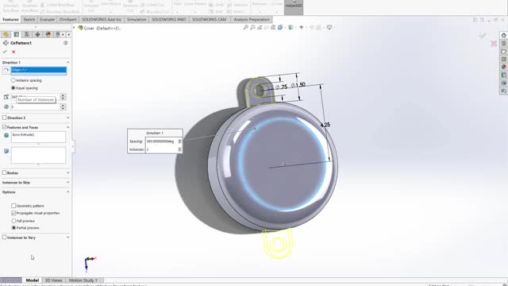The width and height of the screenshot is (508, 286).
Task: Open the Analysis Preparation tab
Action: [252, 19]
